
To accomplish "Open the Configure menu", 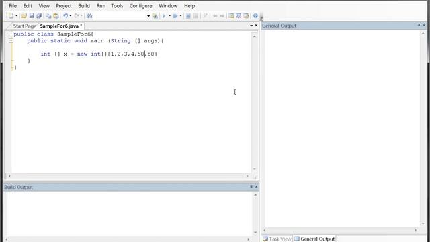I will coord(140,6).
